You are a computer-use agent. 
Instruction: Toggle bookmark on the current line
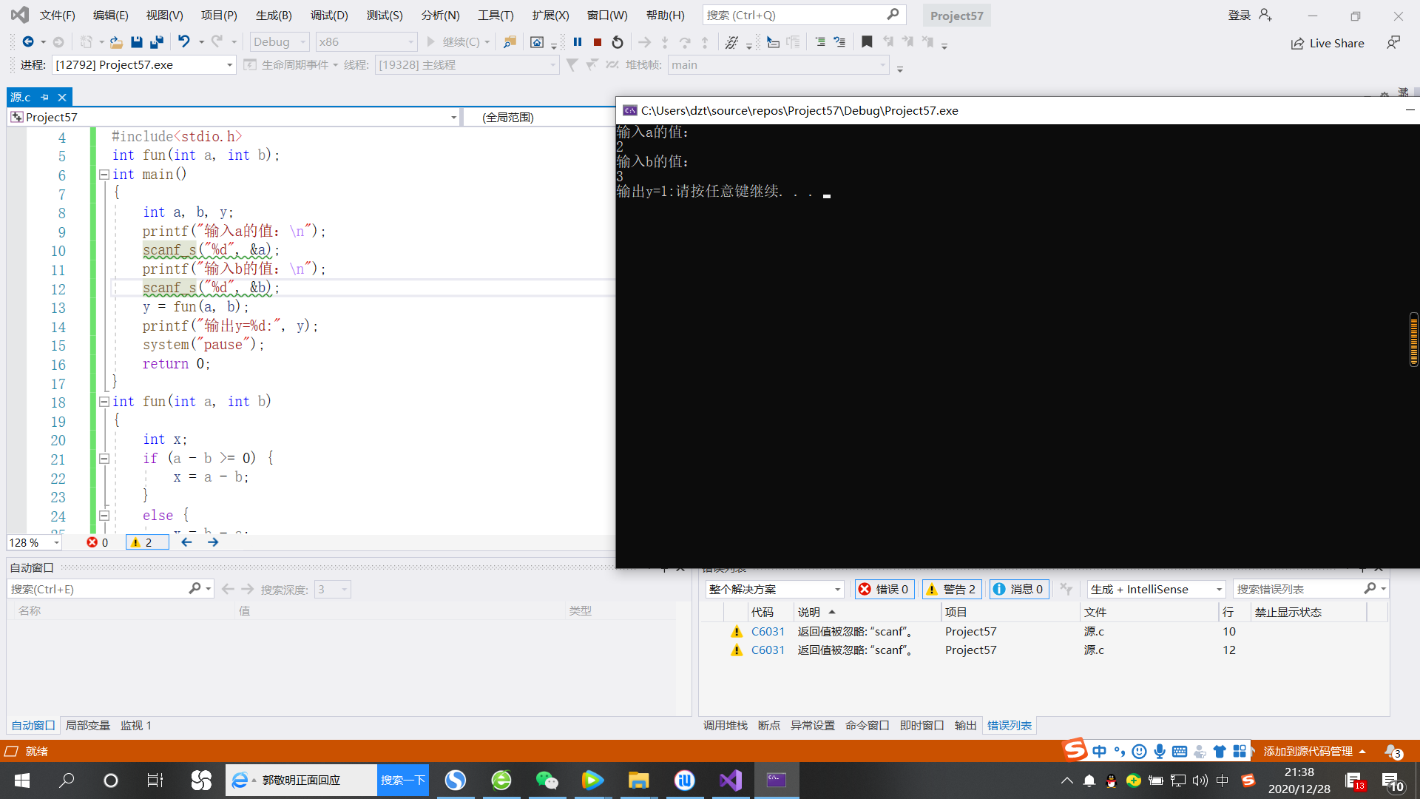867,42
